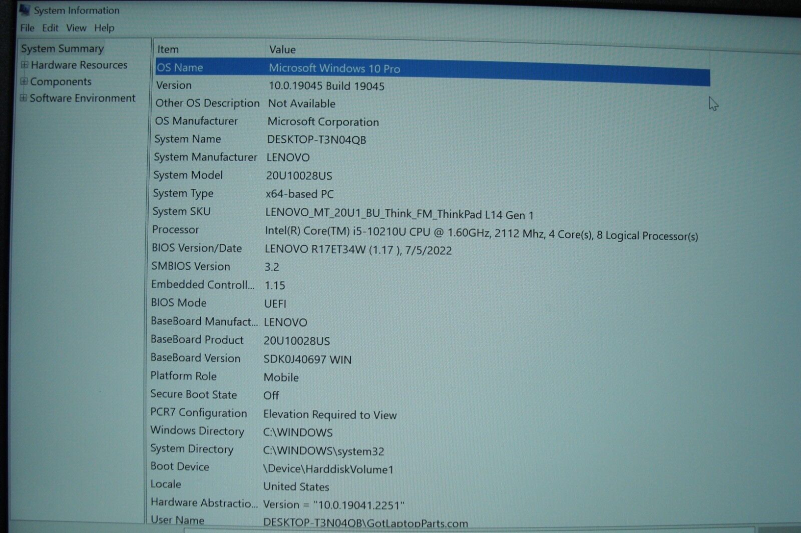Click the System Information title bar icon
This screenshot has height=533, width=801.
click(25, 9)
